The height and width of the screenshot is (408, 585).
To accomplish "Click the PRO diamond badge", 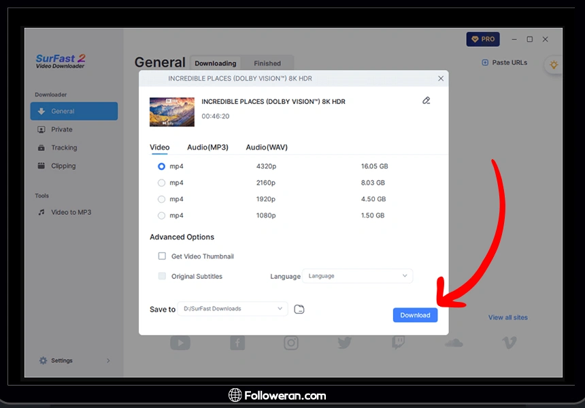I will tap(483, 39).
